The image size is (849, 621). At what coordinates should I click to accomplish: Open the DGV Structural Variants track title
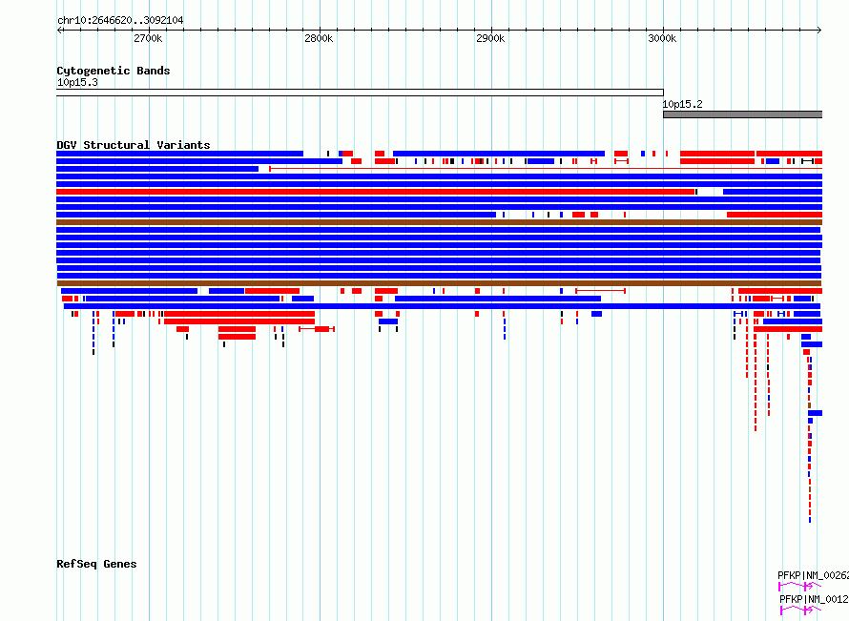tap(134, 145)
